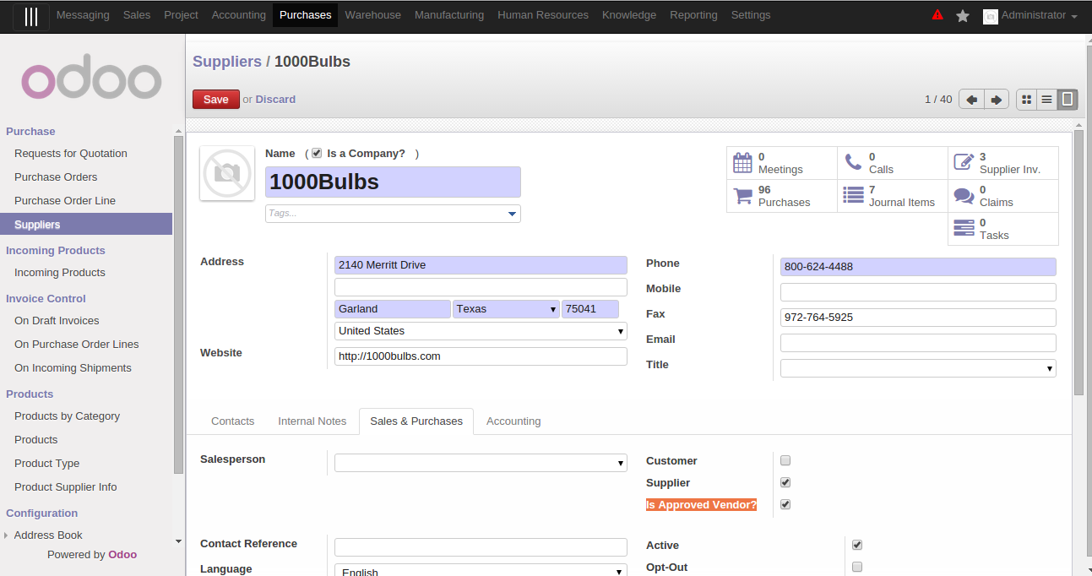This screenshot has width=1092, height=576.
Task: Toggle the Supplier checkbox
Action: click(x=785, y=482)
